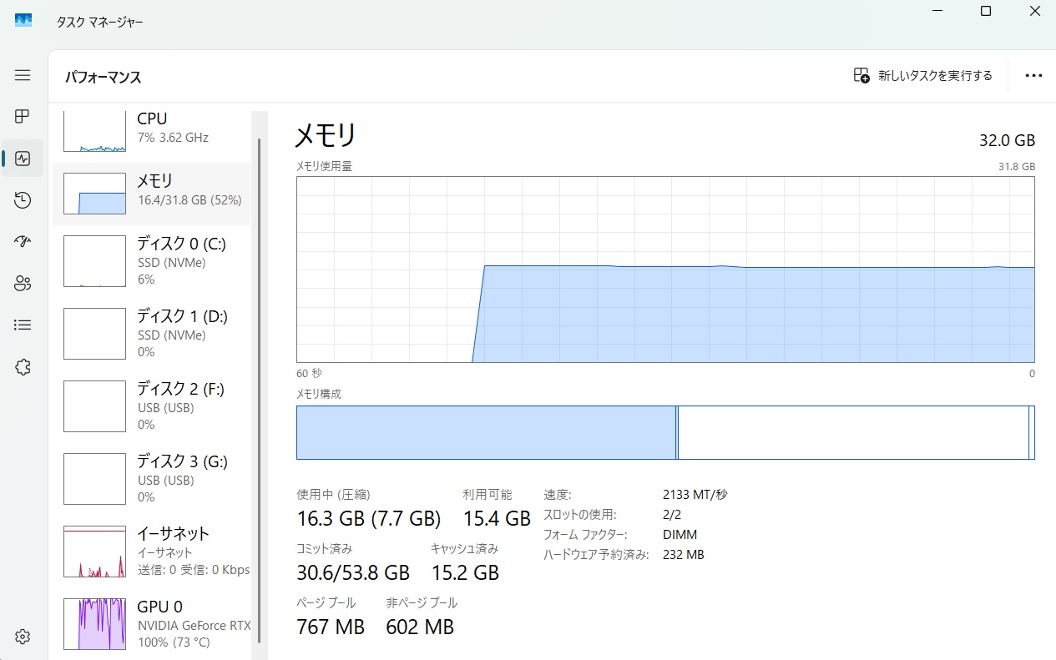Open the App history icon

[23, 199]
